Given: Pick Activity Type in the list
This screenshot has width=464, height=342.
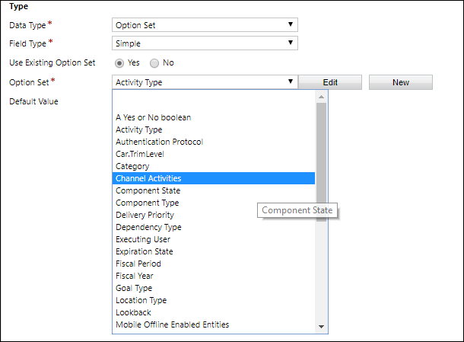Looking at the screenshot, I should coord(214,129).
